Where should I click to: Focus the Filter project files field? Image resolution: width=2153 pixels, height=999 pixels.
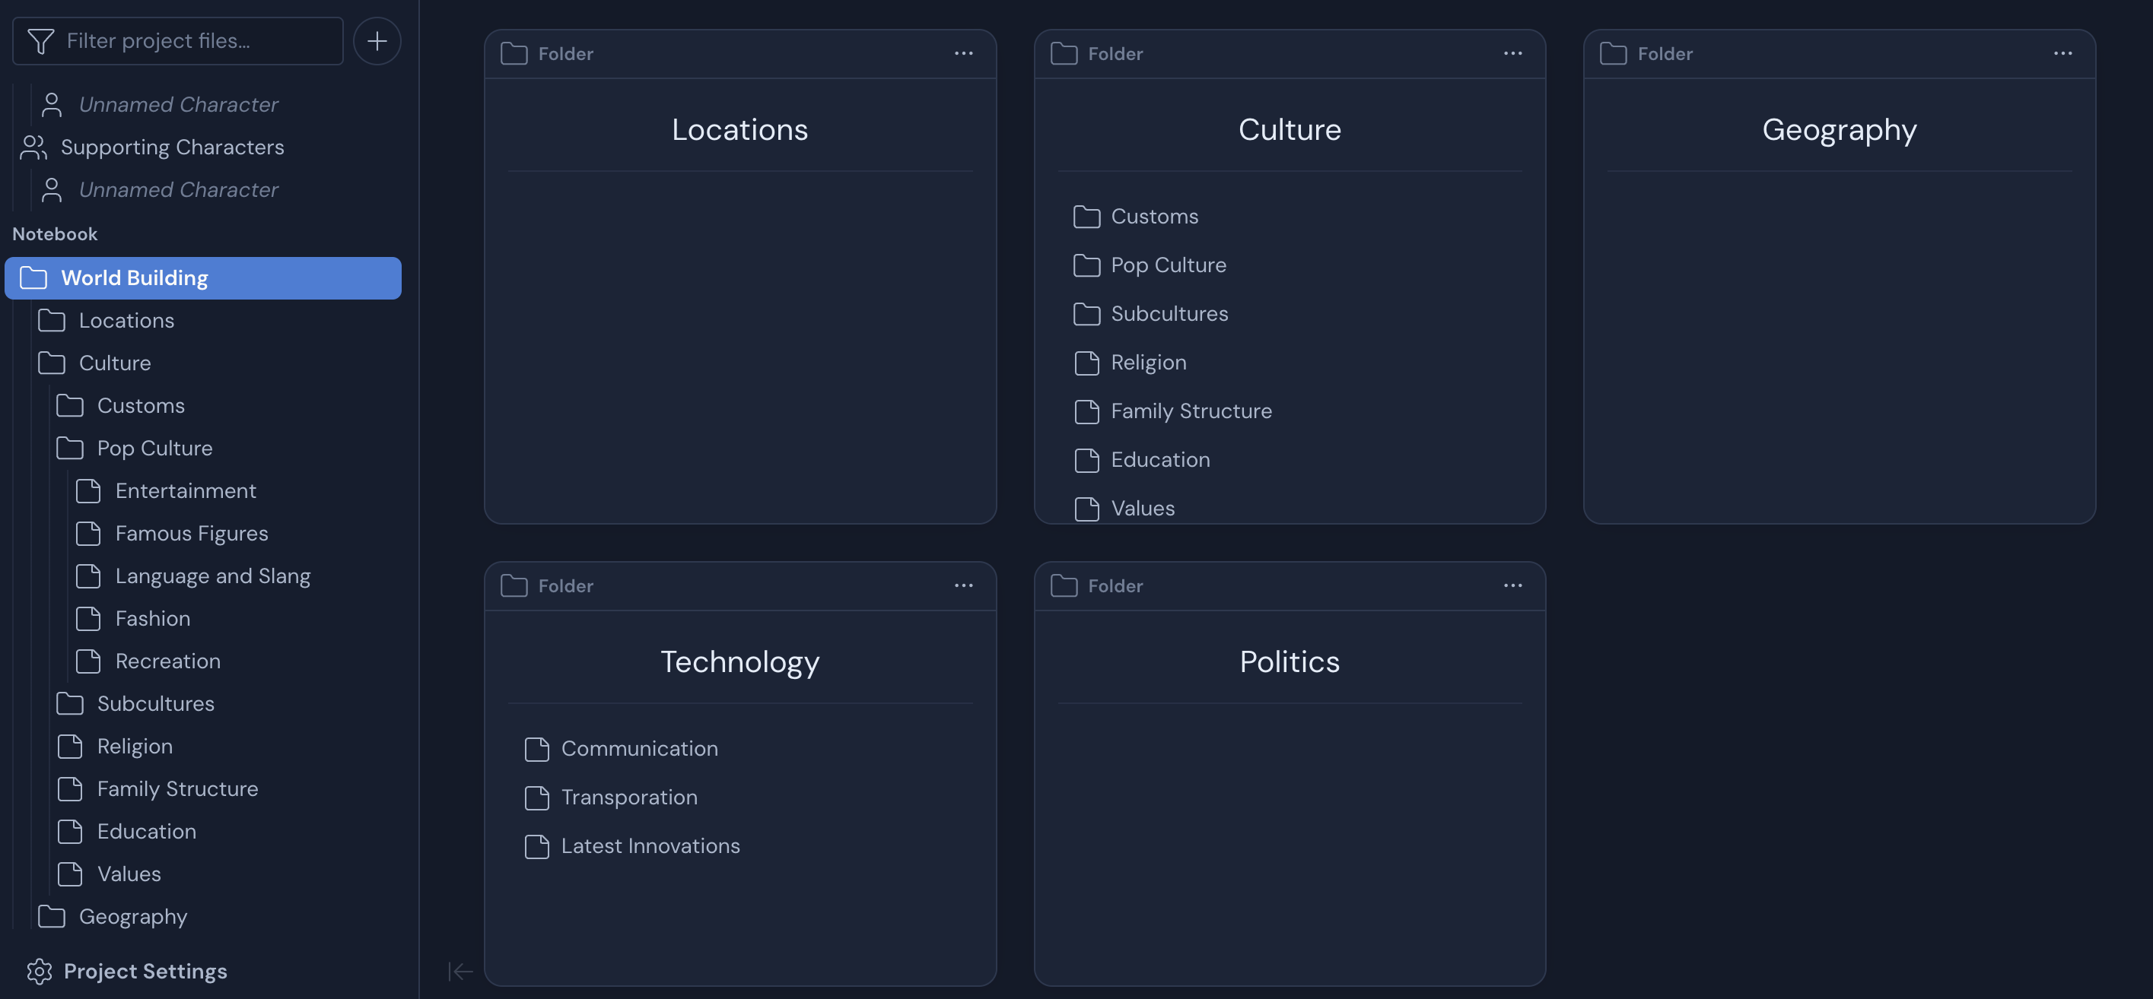(x=178, y=41)
